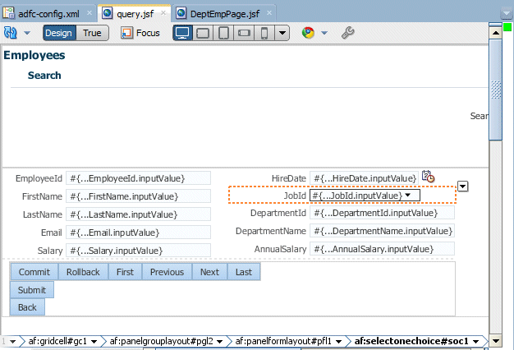Image resolution: width=514 pixels, height=350 pixels.
Task: Click the refresh page icon in toolbar
Action: [10, 33]
